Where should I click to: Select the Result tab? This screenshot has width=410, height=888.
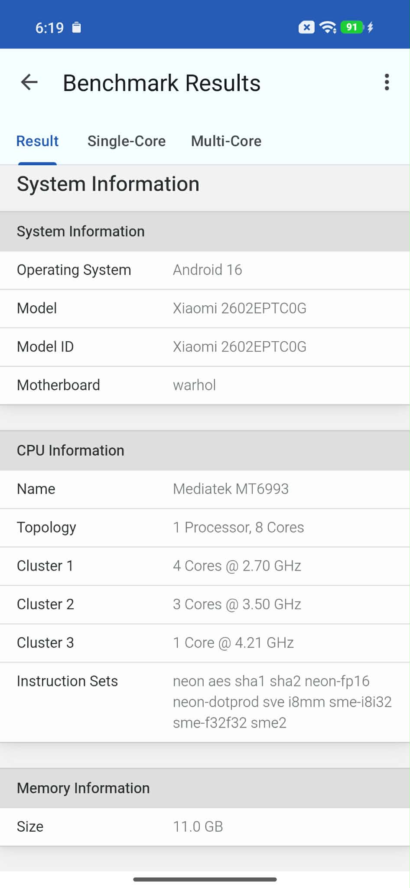(37, 141)
